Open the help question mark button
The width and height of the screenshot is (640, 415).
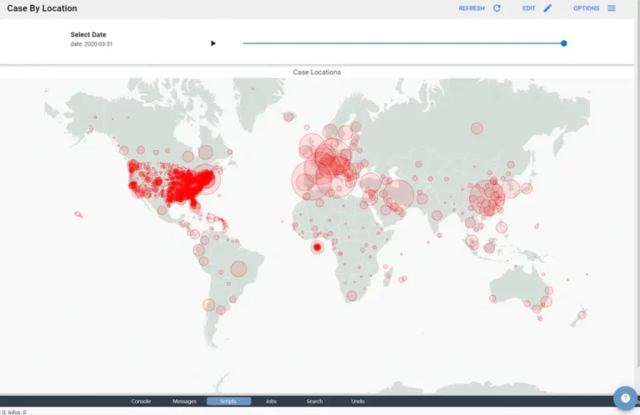click(x=625, y=397)
